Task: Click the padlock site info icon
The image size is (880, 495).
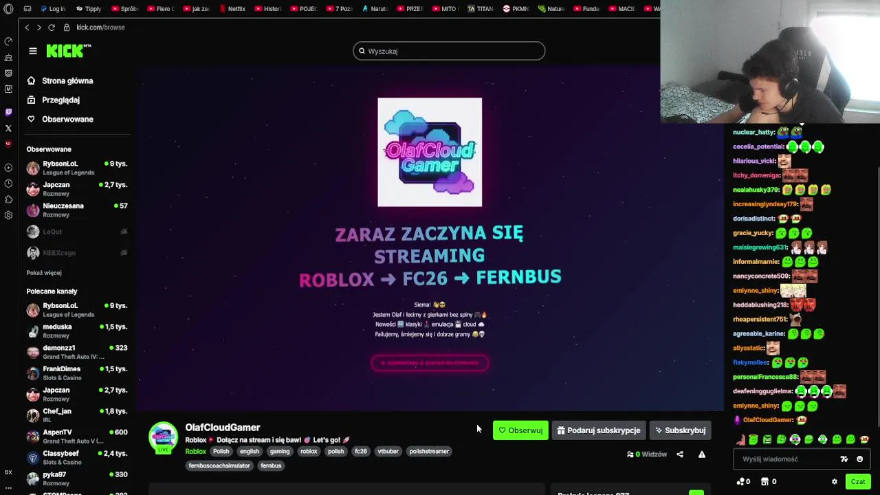Action: point(67,27)
